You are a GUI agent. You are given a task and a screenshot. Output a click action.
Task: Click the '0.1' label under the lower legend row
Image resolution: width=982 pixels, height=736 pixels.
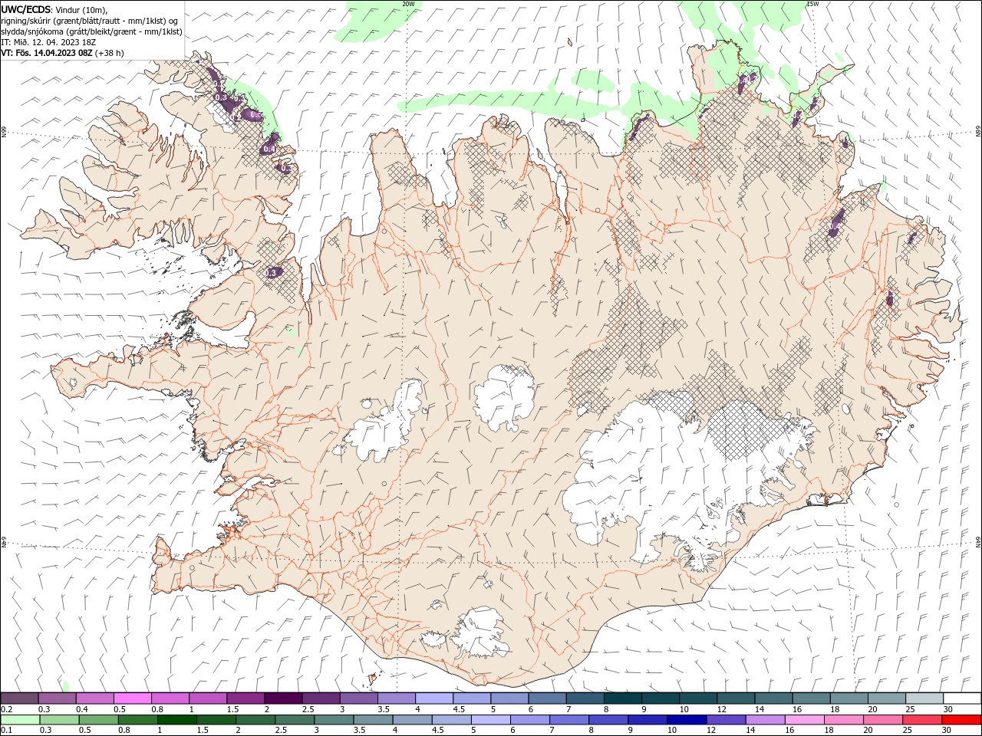(x=6, y=731)
